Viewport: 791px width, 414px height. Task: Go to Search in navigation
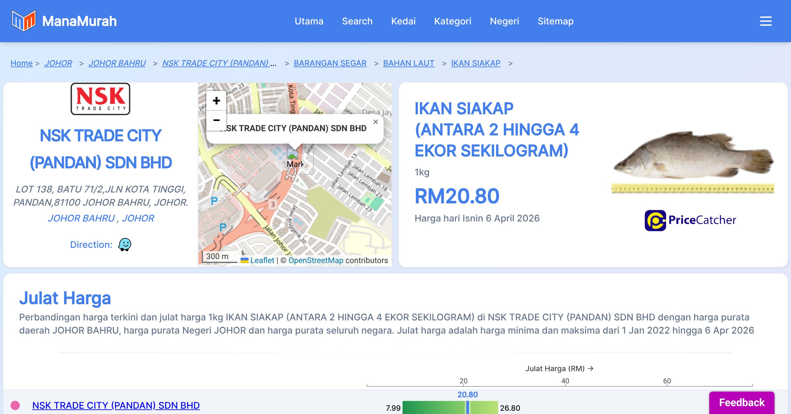pos(357,21)
